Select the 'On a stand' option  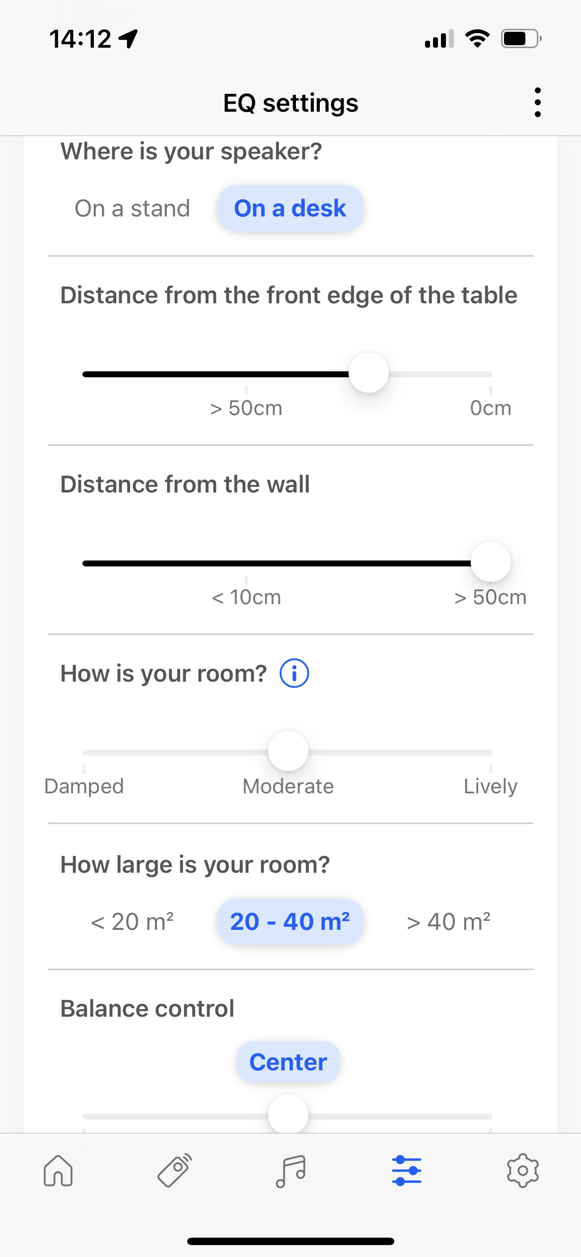(x=133, y=209)
